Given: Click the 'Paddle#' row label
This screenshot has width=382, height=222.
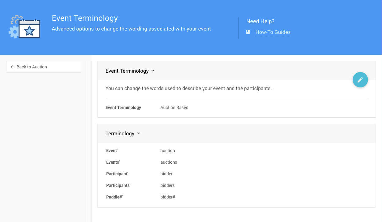Looking at the screenshot, I should (114, 197).
